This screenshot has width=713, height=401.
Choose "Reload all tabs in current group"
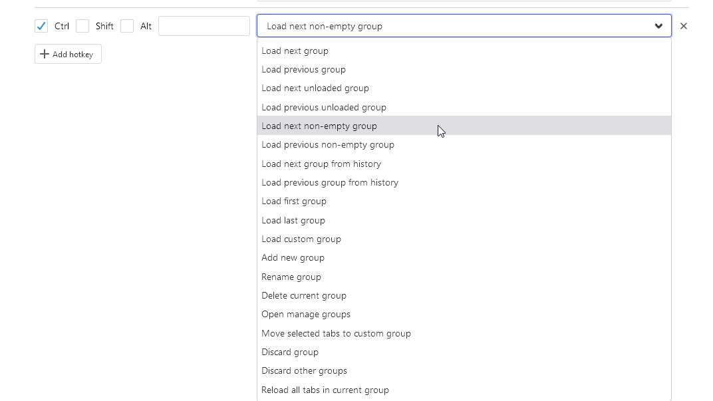click(x=325, y=390)
